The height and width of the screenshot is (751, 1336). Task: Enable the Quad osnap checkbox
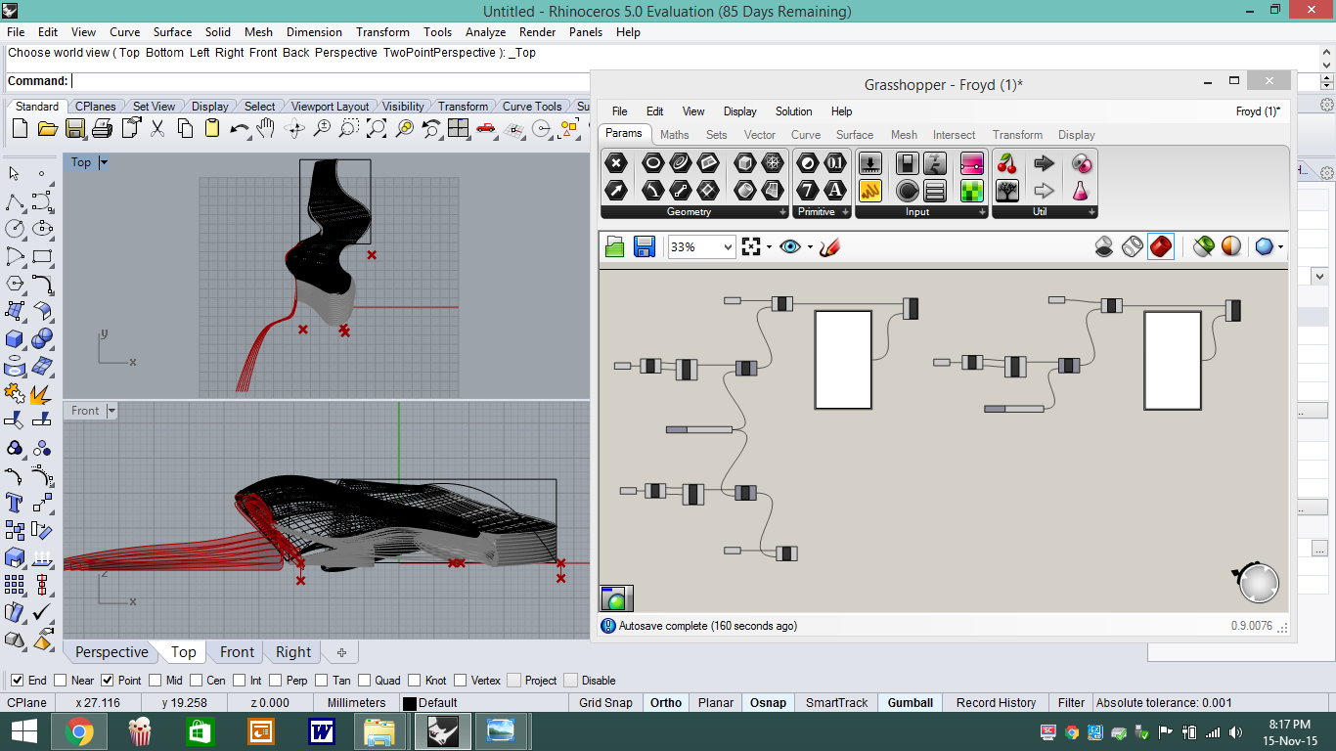(364, 680)
